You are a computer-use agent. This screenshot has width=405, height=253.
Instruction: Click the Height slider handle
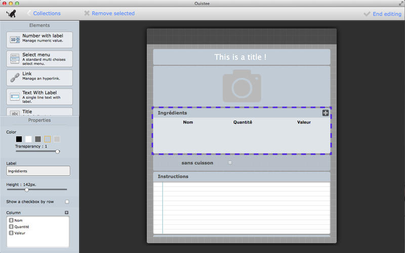(x=27, y=190)
